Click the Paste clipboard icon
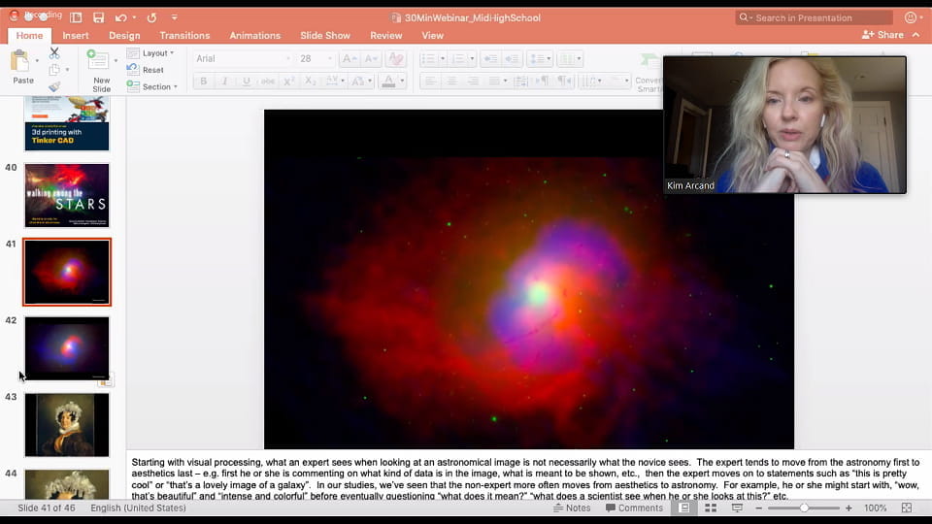The width and height of the screenshot is (932, 524). point(20,61)
